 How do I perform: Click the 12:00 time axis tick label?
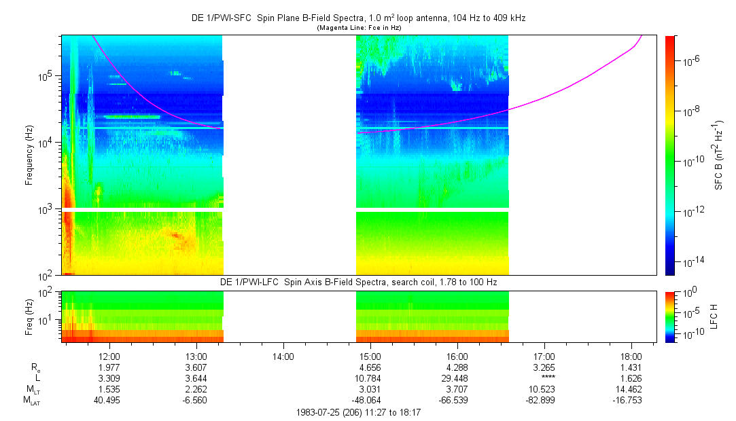point(109,356)
